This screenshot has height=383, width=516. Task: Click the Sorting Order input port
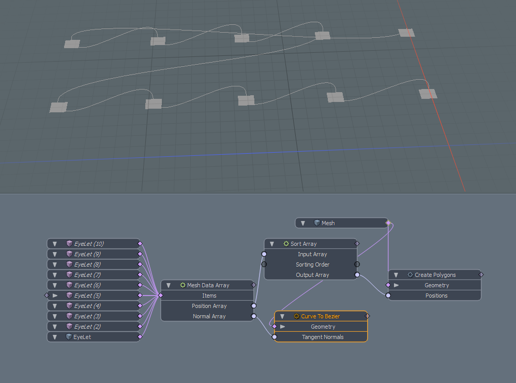pyautogui.click(x=264, y=264)
